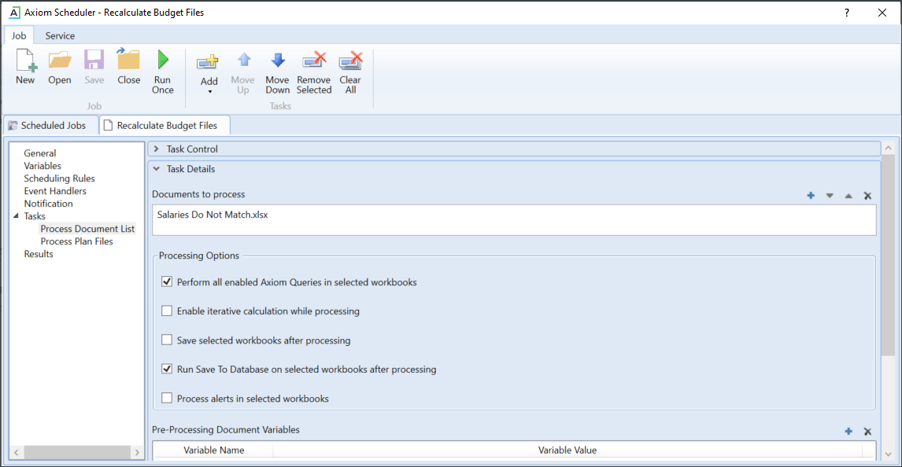Image resolution: width=902 pixels, height=467 pixels.
Task: Click the Clear All tasks icon
Action: pos(350,61)
